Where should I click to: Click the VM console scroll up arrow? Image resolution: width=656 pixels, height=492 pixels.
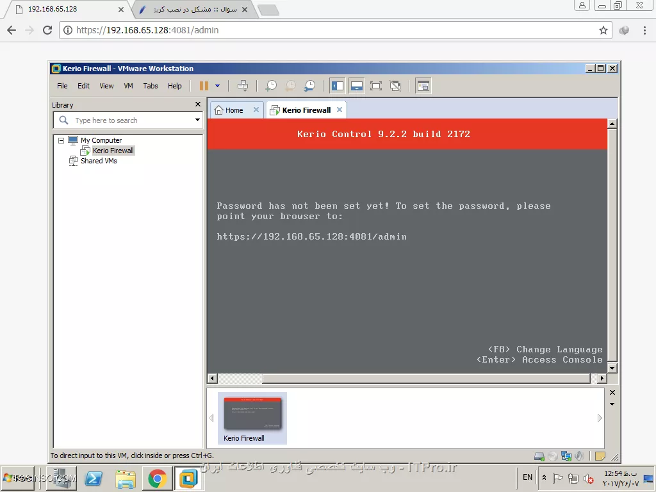pyautogui.click(x=612, y=124)
